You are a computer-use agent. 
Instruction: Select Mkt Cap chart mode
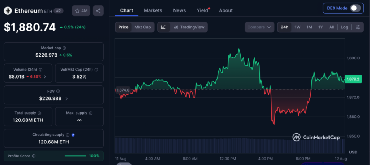tap(142, 27)
